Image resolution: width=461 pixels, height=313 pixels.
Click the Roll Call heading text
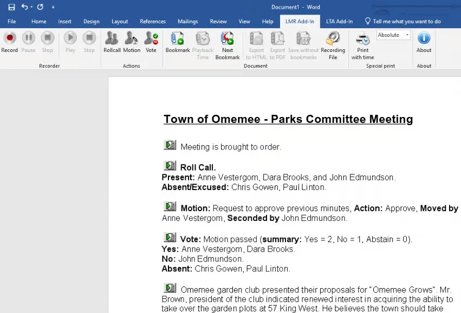click(198, 167)
